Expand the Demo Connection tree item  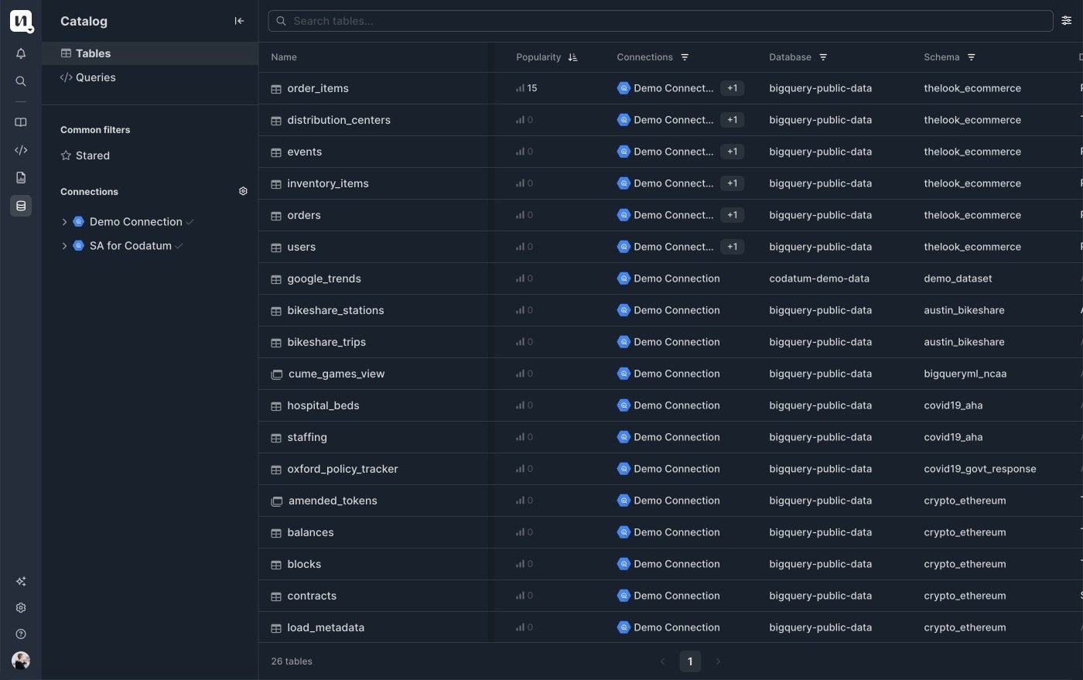[x=65, y=221]
